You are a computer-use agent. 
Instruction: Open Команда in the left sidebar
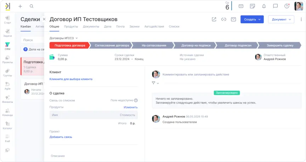pos(7,112)
